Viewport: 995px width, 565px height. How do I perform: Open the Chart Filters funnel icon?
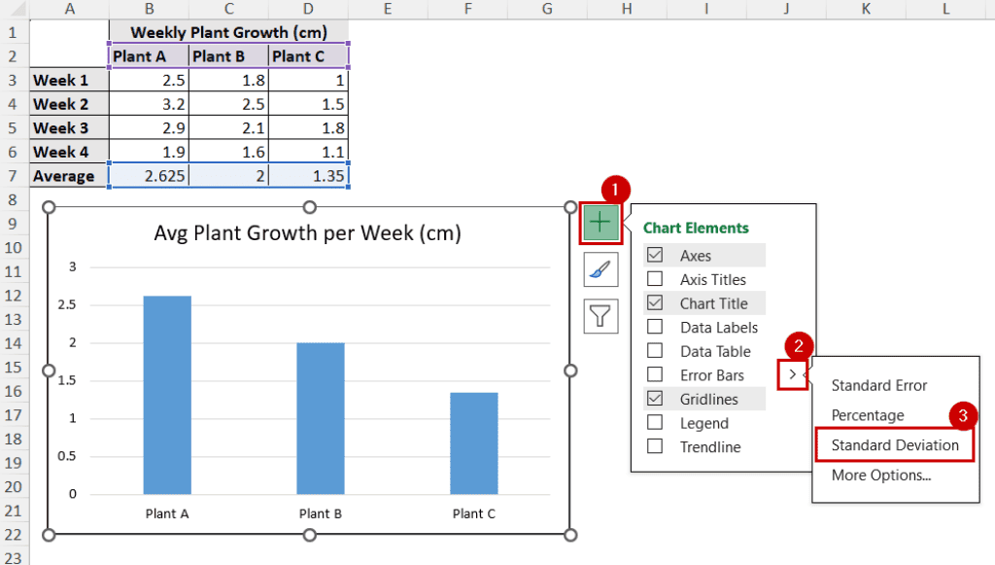coord(600,316)
